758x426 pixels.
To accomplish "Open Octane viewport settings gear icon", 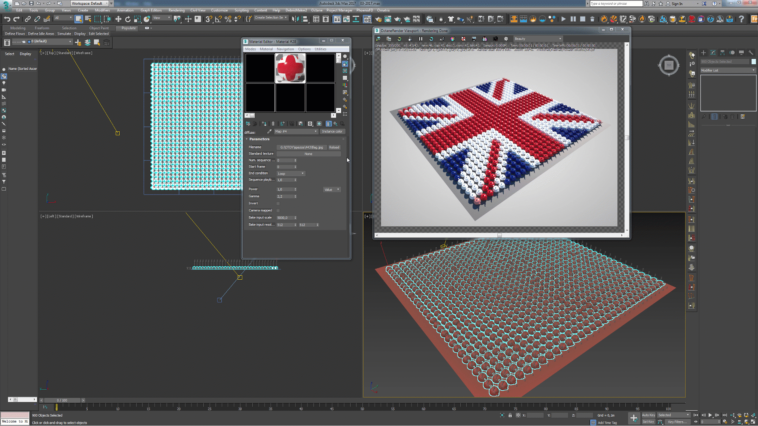I will 506,39.
